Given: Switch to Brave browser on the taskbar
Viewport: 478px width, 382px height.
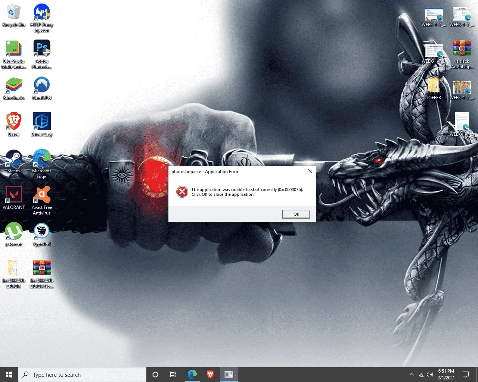Looking at the screenshot, I should coord(211,375).
